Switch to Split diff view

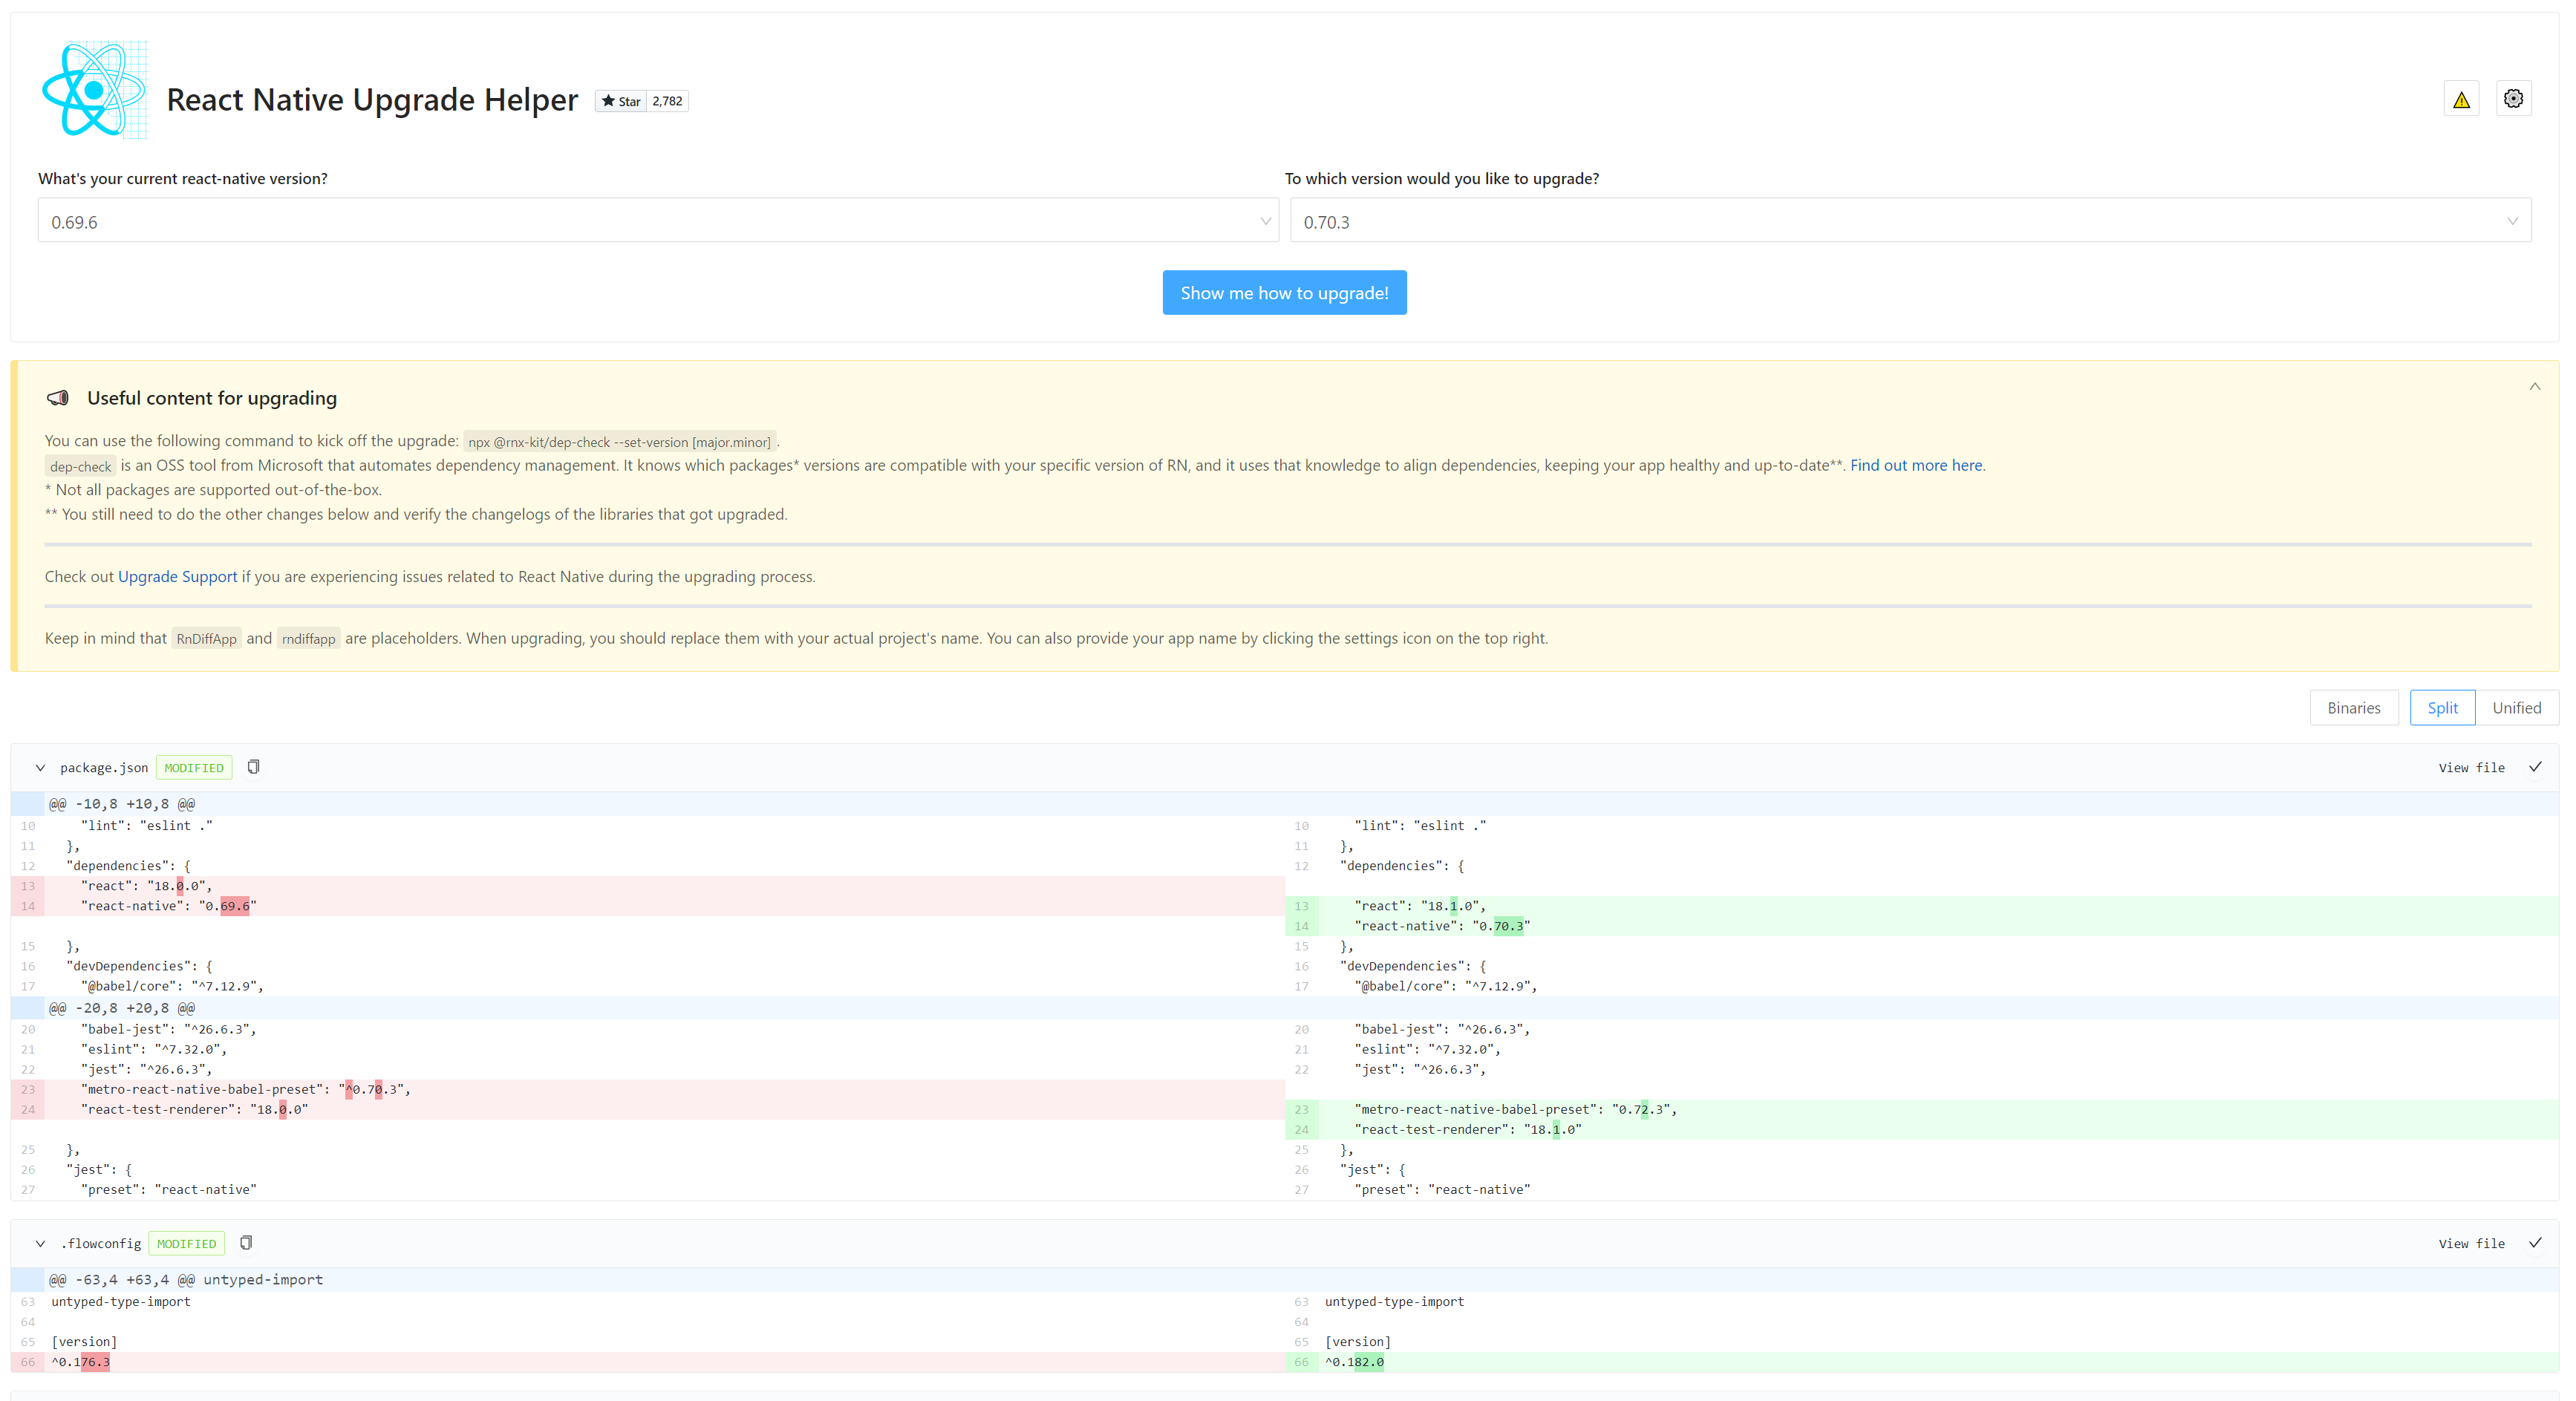point(2442,708)
